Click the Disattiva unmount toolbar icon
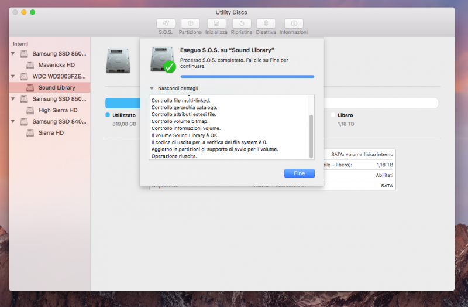 [x=266, y=23]
